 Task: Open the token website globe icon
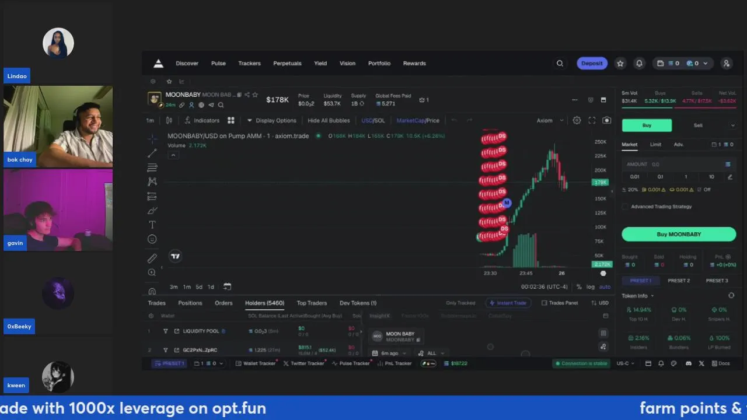201,105
